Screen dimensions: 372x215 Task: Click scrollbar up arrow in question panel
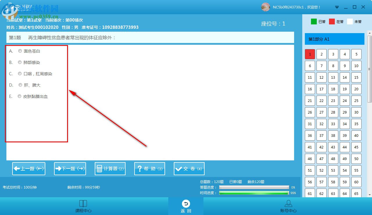(x=370, y=33)
